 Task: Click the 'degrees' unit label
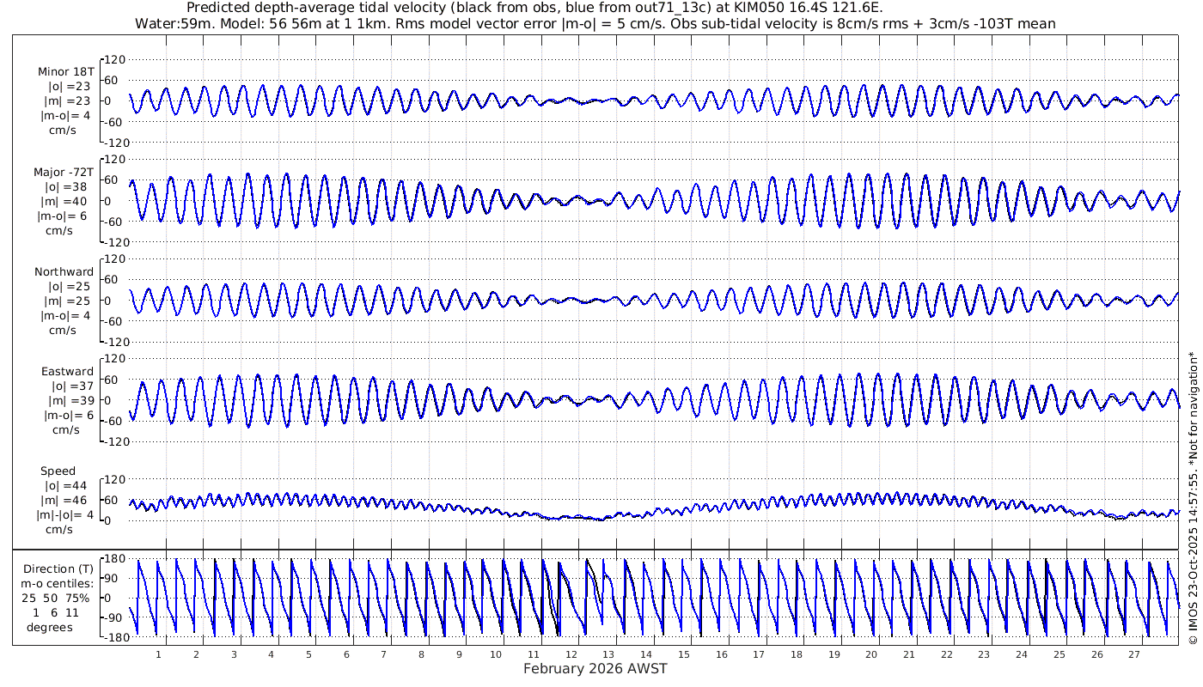50,627
